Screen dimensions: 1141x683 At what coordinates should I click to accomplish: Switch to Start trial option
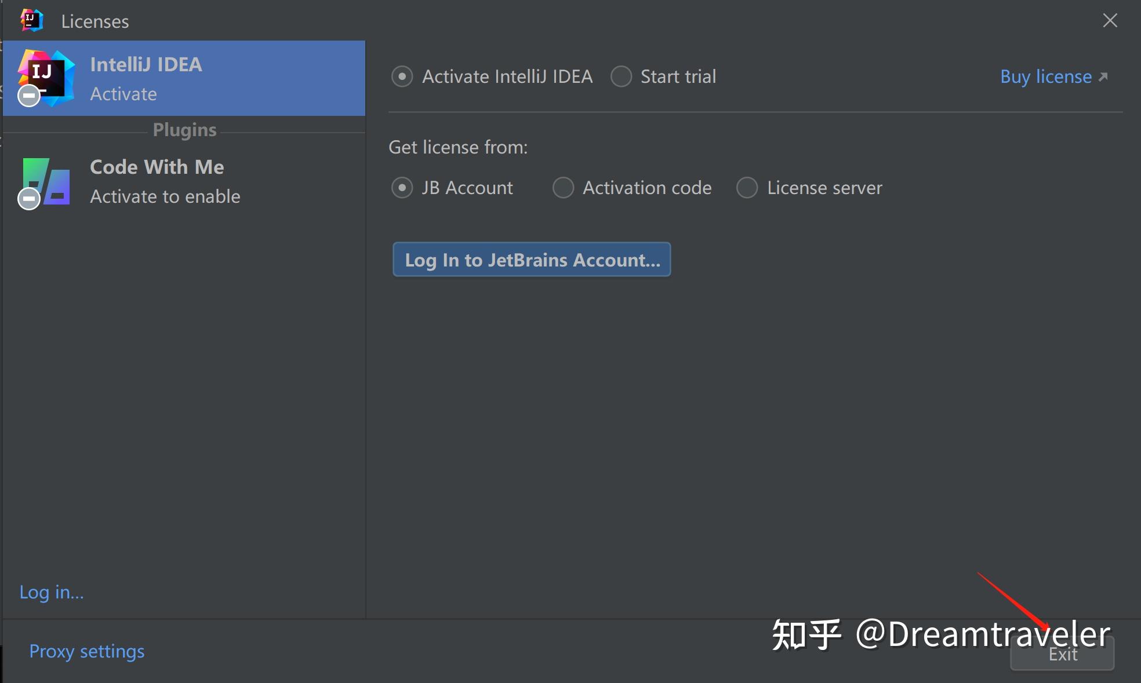point(621,76)
